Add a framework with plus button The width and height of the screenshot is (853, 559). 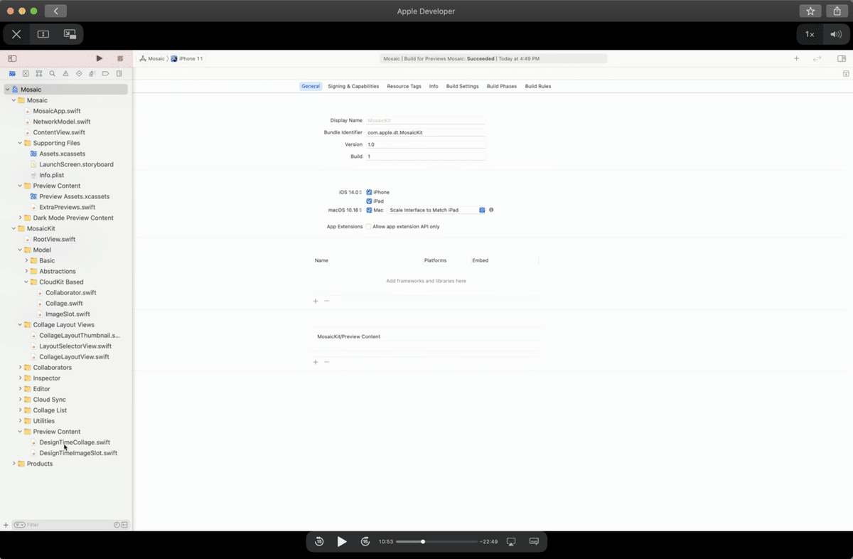316,301
